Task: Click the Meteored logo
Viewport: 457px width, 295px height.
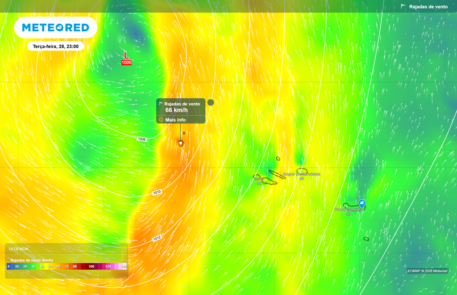Action: point(55,27)
